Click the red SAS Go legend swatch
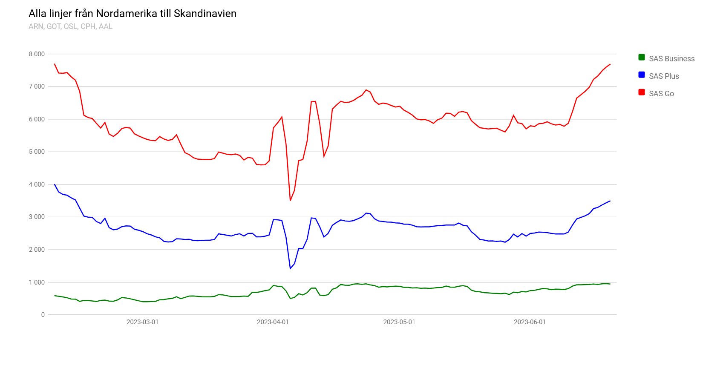The image size is (726, 377). [641, 92]
